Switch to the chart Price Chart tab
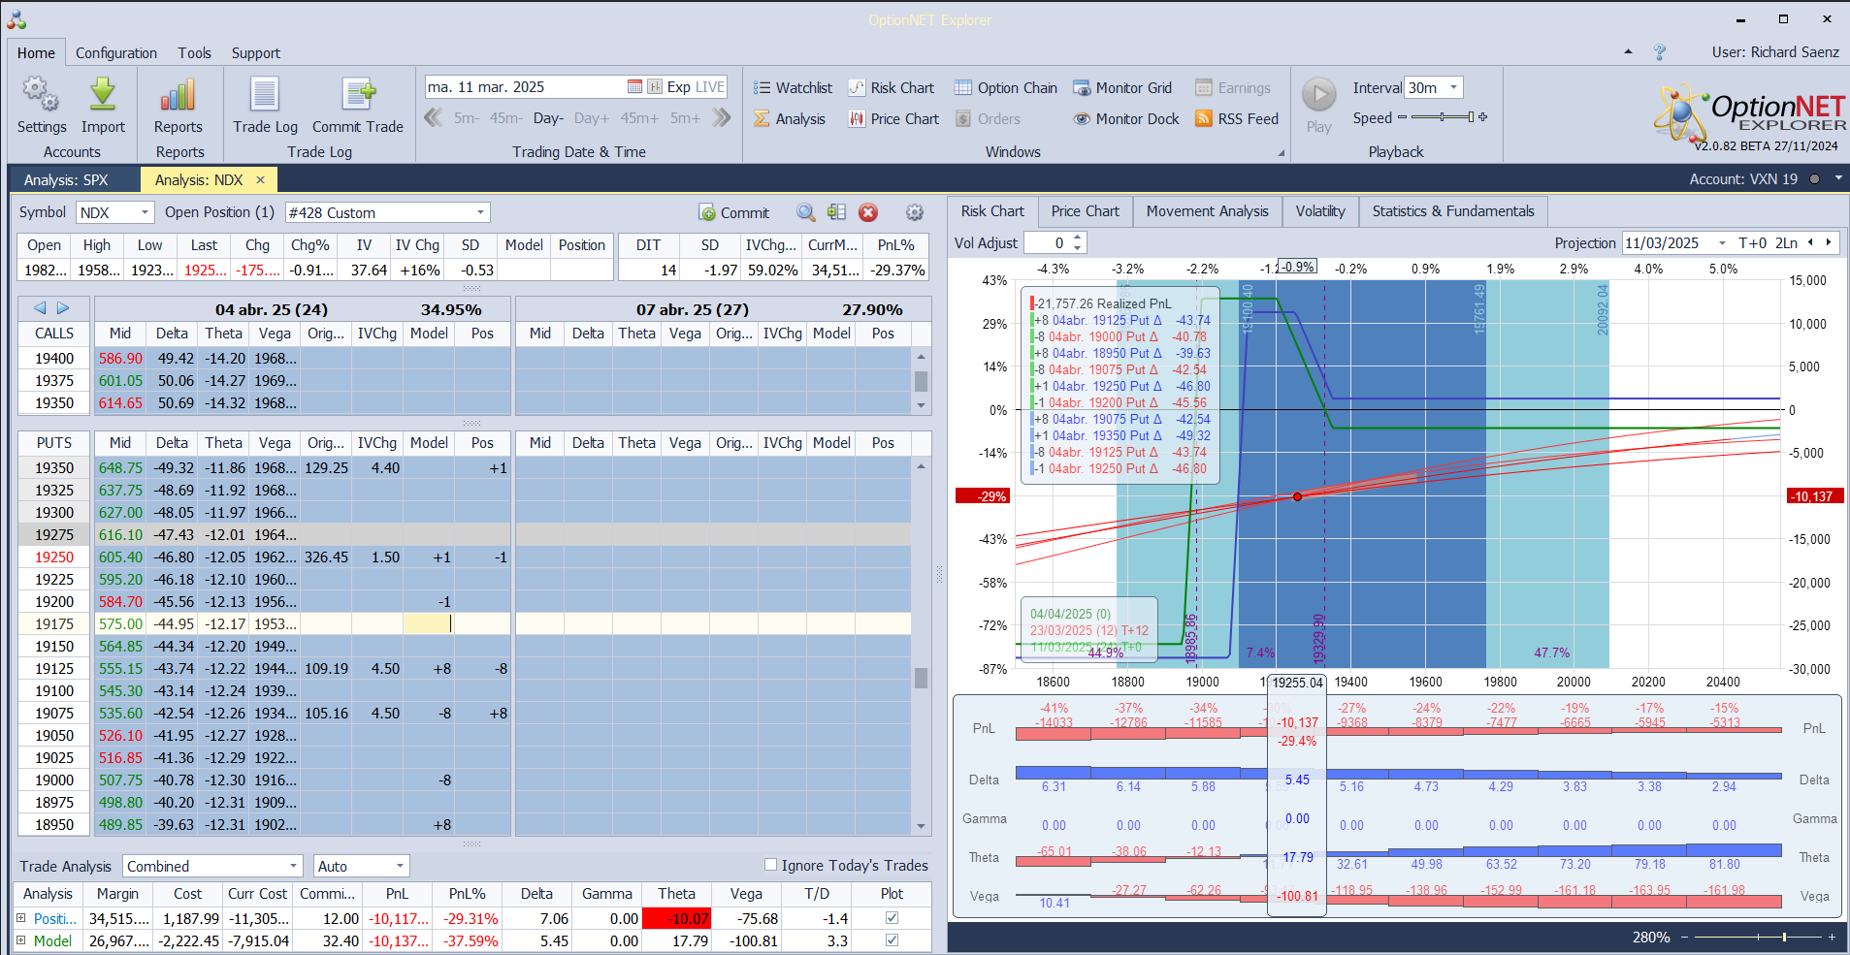 [1085, 211]
